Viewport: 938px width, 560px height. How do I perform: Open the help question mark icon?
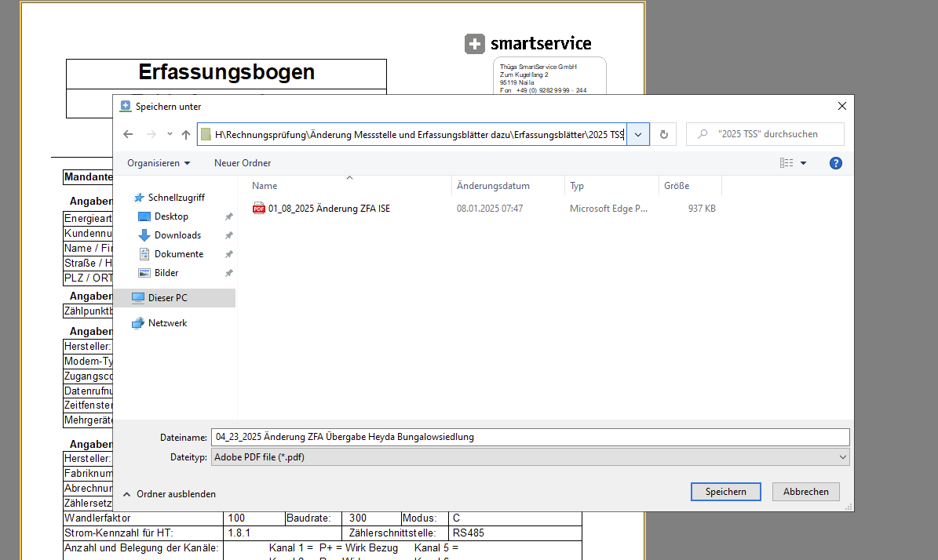tap(836, 163)
